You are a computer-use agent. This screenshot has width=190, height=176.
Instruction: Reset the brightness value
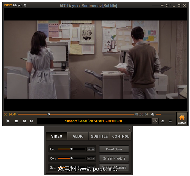click(91, 149)
